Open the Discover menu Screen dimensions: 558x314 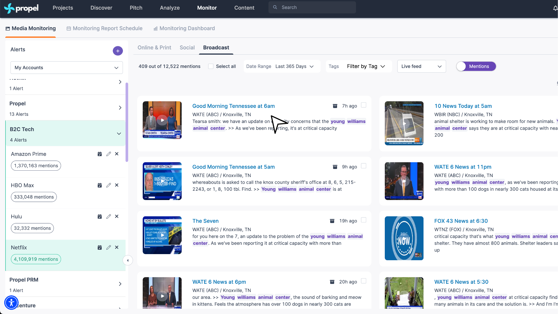(x=101, y=8)
